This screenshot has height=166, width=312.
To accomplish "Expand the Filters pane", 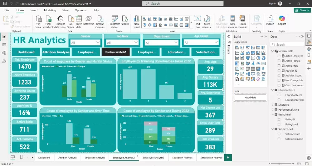I will (229, 37).
